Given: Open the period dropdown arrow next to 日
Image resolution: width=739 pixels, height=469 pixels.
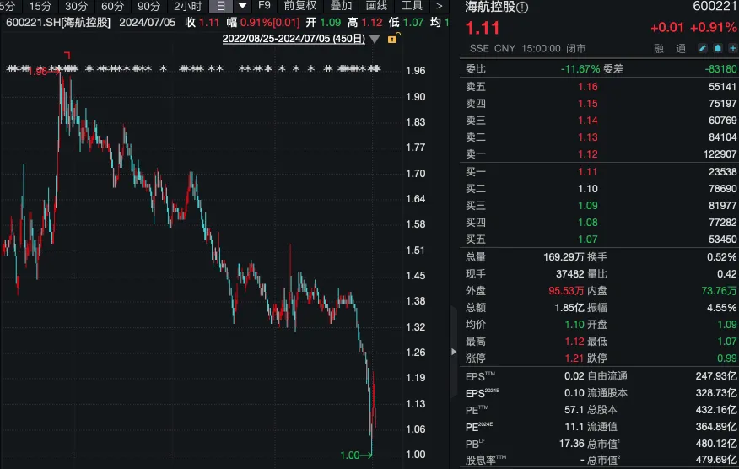Looking at the screenshot, I should [241, 6].
